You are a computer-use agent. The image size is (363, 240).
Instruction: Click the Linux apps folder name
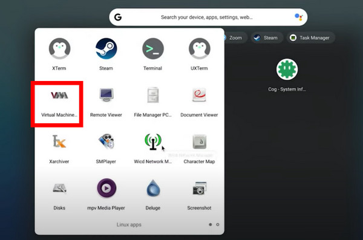[129, 225]
